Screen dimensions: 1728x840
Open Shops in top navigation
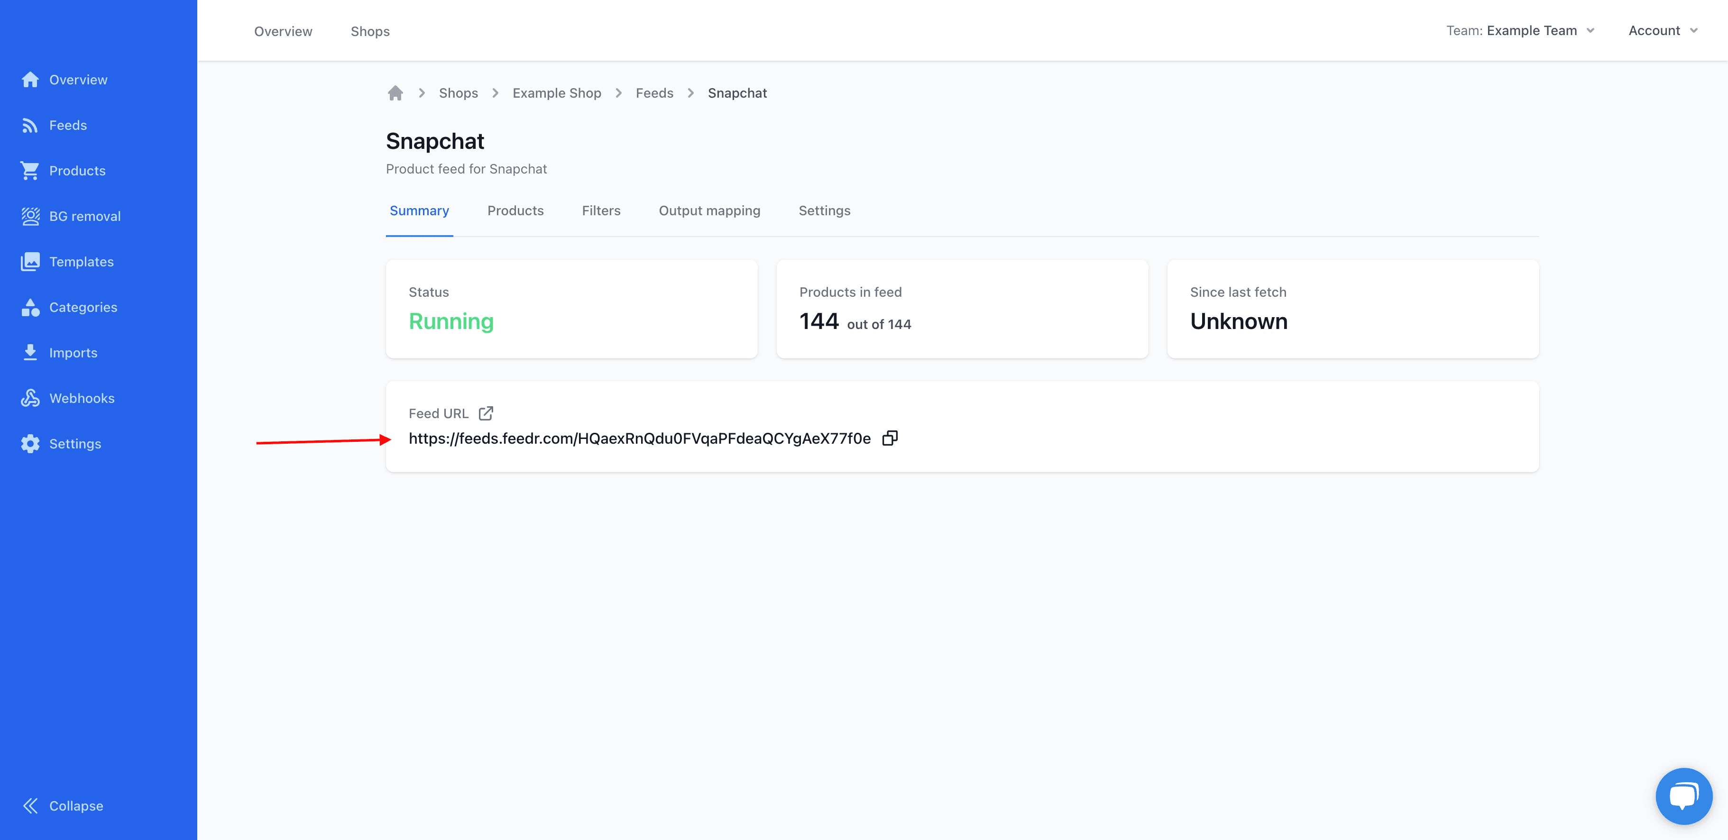[x=370, y=31]
